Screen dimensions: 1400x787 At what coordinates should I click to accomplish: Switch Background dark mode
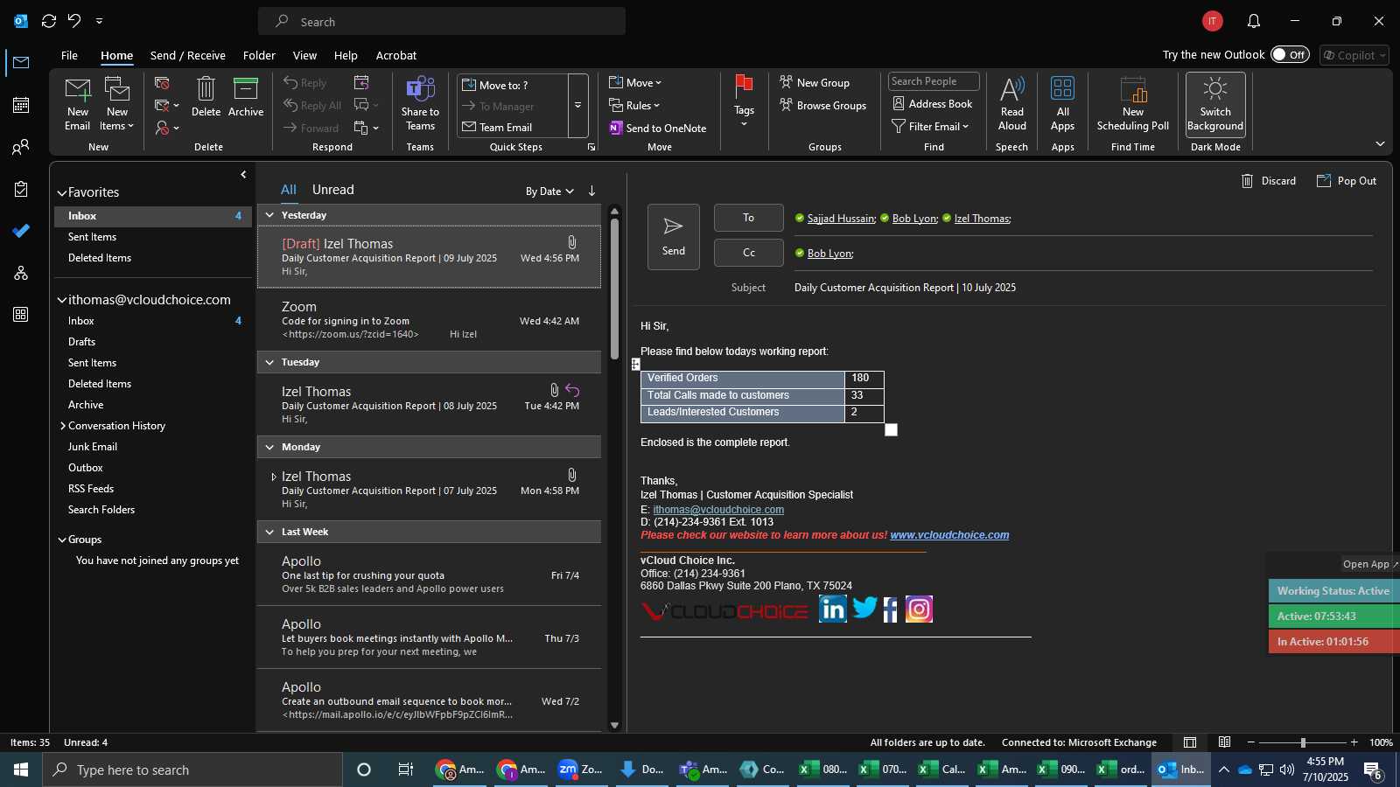[1215, 104]
